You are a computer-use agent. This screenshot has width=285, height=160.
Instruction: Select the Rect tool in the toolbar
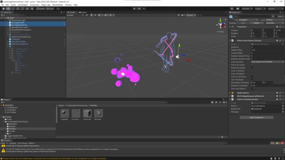coord(23,8)
